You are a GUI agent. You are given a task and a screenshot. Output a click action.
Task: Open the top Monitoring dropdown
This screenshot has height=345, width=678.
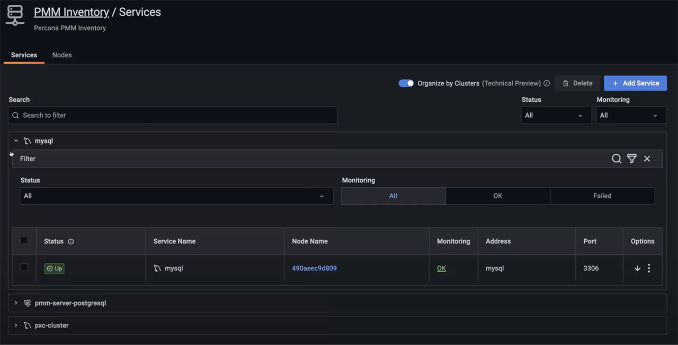pos(630,115)
